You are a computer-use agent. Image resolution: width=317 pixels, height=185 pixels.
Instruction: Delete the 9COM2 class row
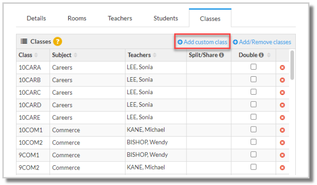point(282,168)
